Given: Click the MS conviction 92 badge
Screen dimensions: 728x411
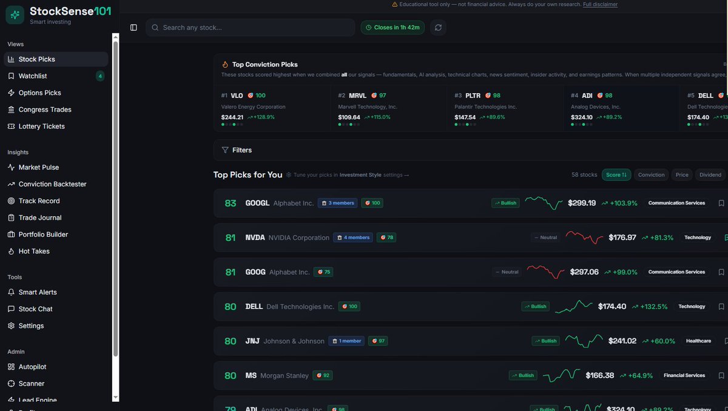Looking at the screenshot, I should click(x=323, y=376).
